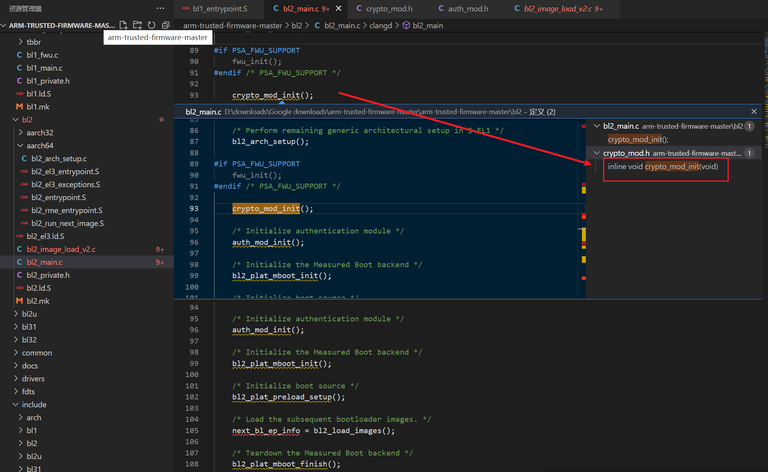768x472 pixels.
Task: Click the clangd breadcrumb item
Action: click(x=380, y=26)
